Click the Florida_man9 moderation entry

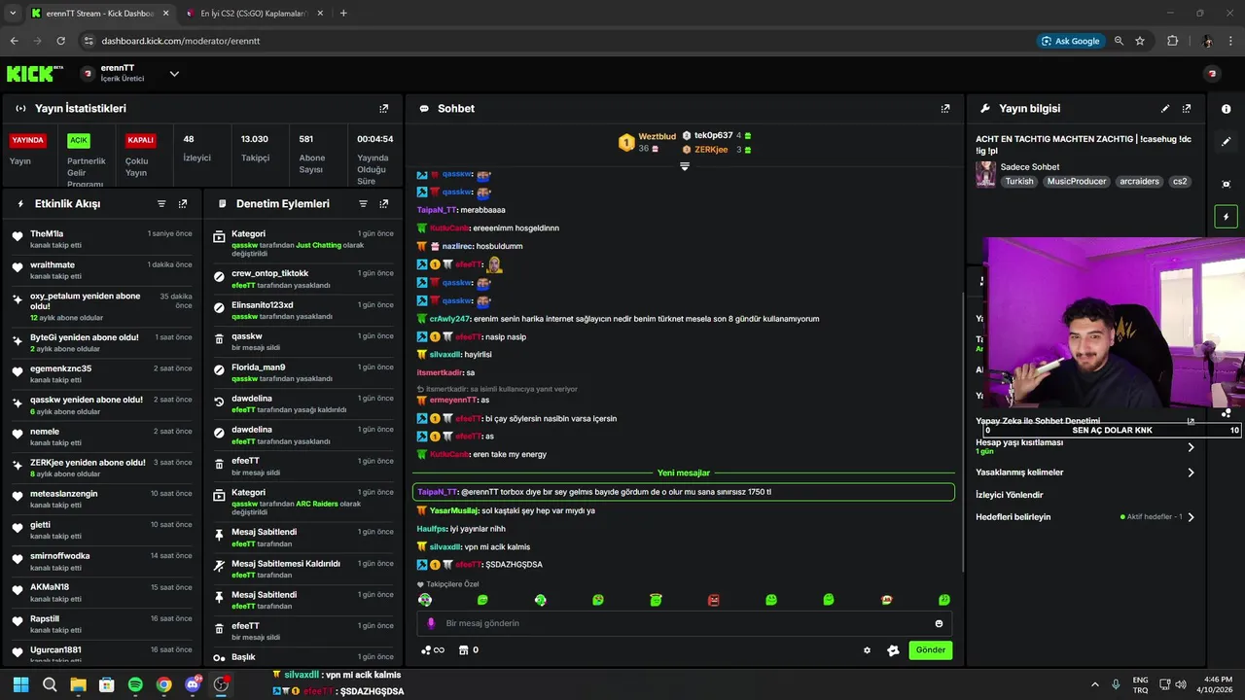tap(303, 372)
